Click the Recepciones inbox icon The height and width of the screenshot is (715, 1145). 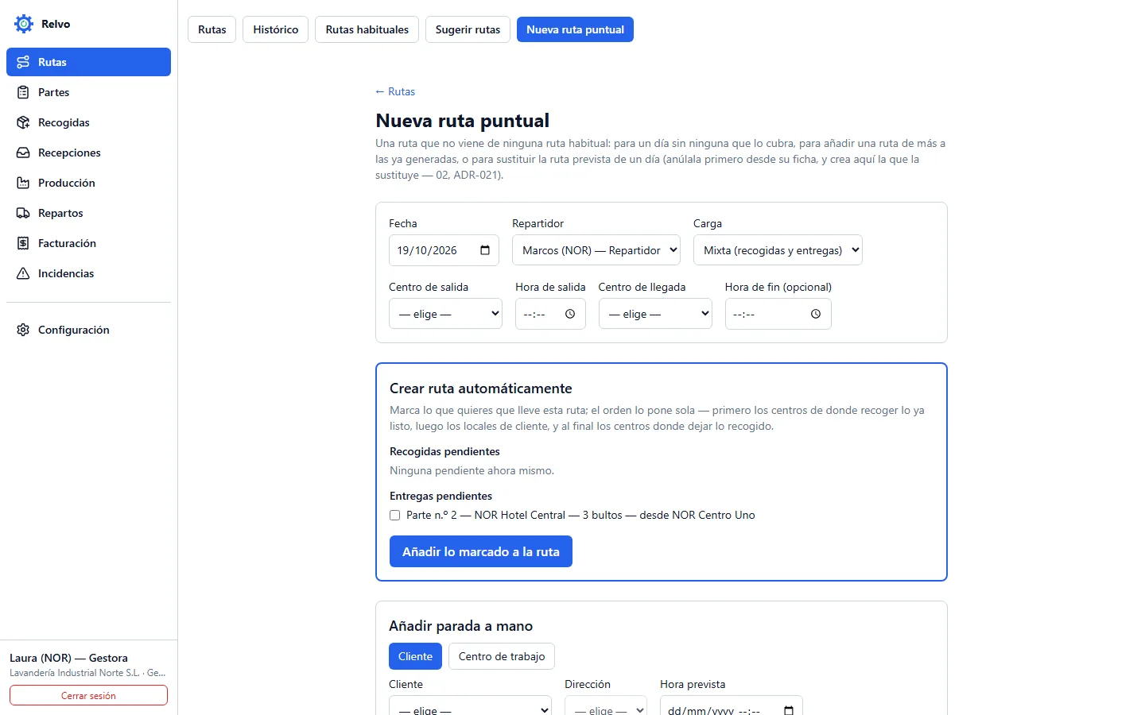23,153
